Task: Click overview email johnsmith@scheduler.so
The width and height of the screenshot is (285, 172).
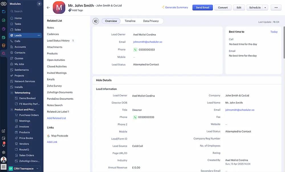Action: pyautogui.click(x=148, y=42)
